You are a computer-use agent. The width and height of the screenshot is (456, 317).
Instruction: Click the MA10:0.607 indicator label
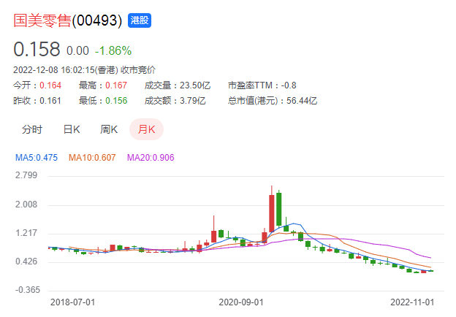[x=92, y=158]
